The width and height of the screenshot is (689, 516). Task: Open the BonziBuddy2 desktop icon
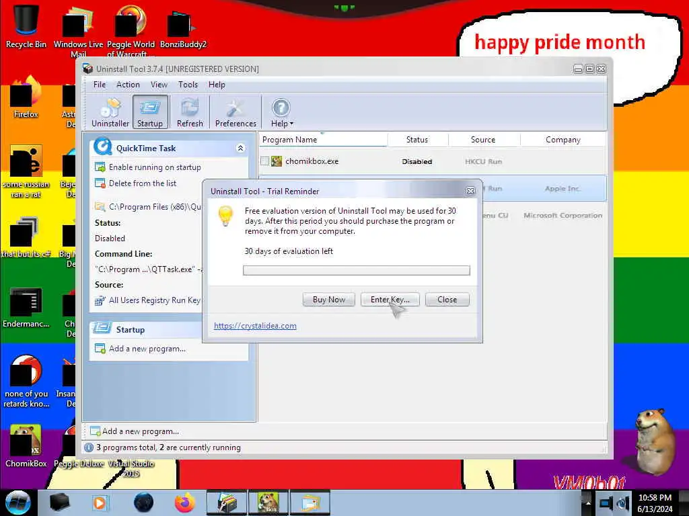coord(183,28)
